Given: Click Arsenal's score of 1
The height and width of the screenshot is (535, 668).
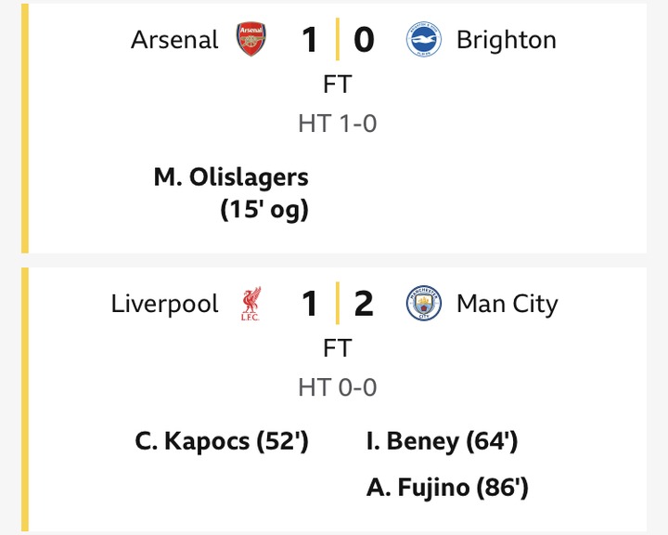Looking at the screenshot, I should (x=310, y=40).
